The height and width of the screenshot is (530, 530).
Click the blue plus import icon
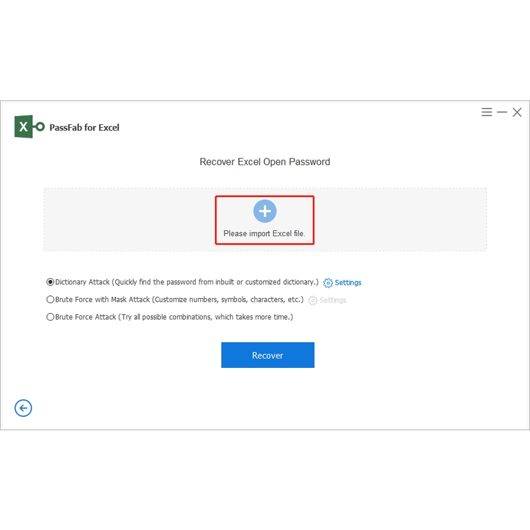[x=264, y=211]
